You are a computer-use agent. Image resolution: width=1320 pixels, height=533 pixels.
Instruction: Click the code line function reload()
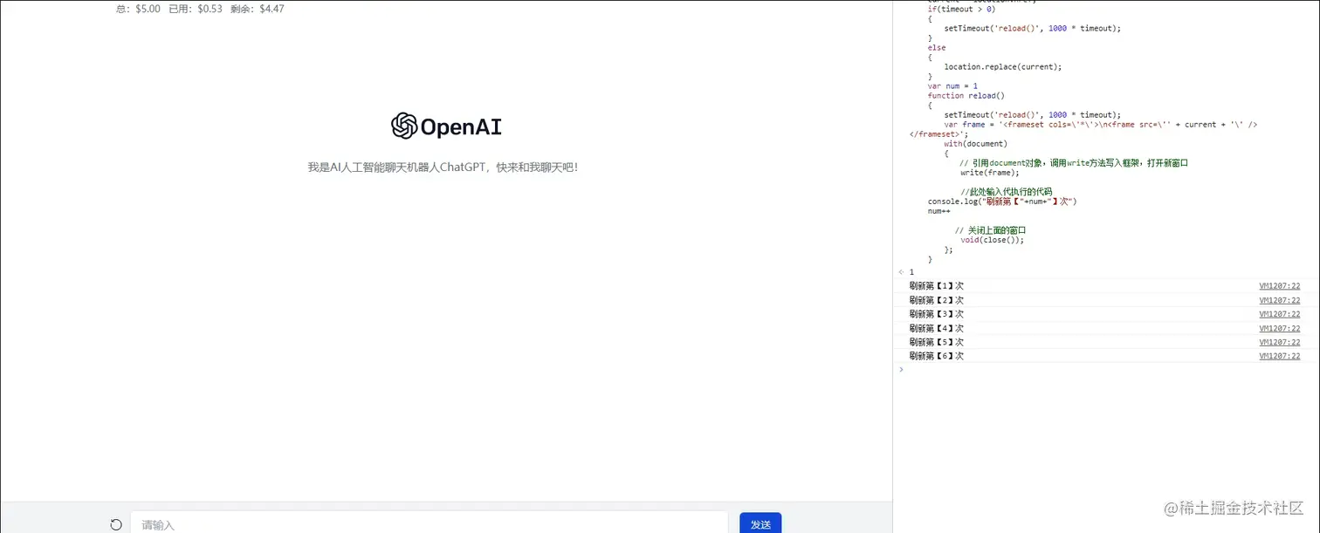click(966, 96)
